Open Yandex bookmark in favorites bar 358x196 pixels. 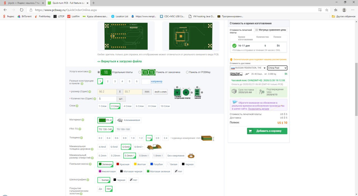click(9, 16)
